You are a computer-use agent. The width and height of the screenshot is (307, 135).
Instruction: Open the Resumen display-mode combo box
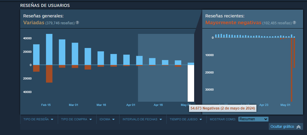coord(253,119)
